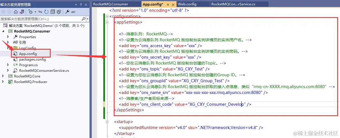
Task: Click the ons_secret_key add line
Action: pyautogui.click(x=160, y=57)
